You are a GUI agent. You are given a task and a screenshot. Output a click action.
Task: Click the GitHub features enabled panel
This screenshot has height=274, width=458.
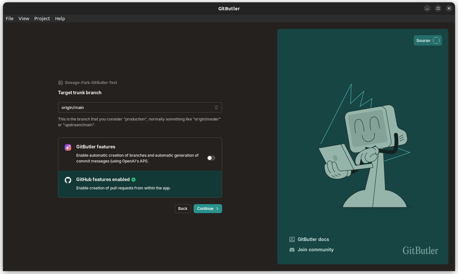(140, 184)
